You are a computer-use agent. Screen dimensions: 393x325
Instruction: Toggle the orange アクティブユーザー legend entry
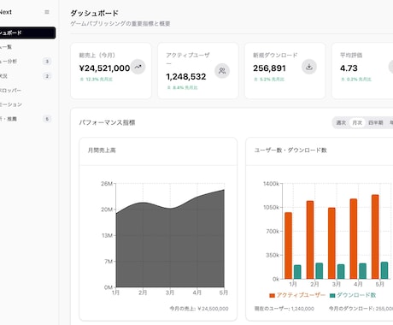(297, 295)
